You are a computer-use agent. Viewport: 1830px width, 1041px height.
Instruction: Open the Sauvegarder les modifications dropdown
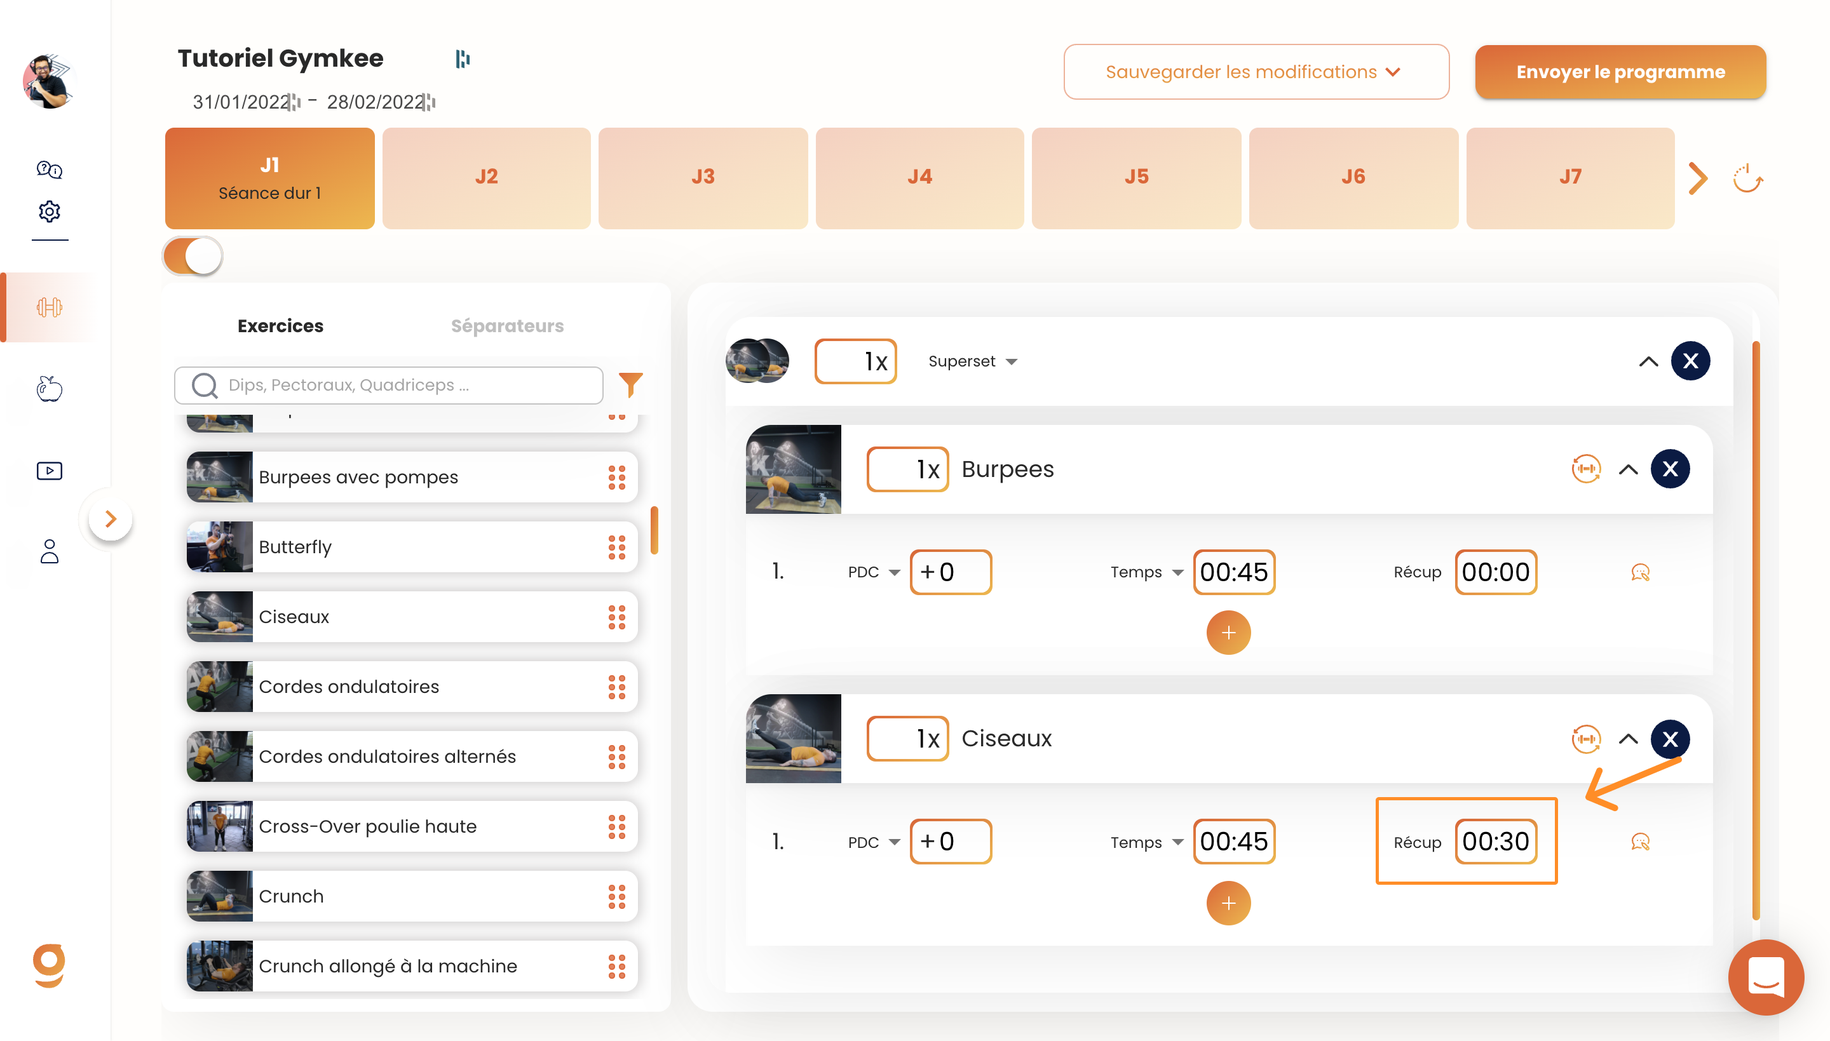pyautogui.click(x=1256, y=72)
